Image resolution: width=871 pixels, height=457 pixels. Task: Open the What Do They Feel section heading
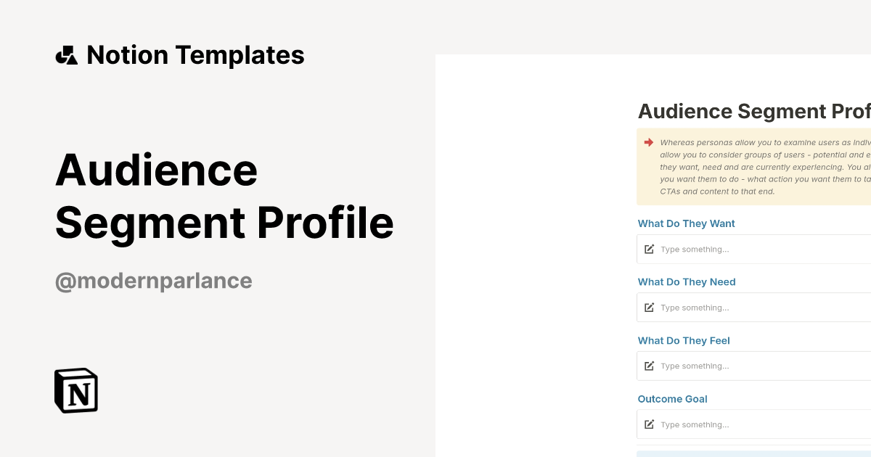(x=684, y=340)
